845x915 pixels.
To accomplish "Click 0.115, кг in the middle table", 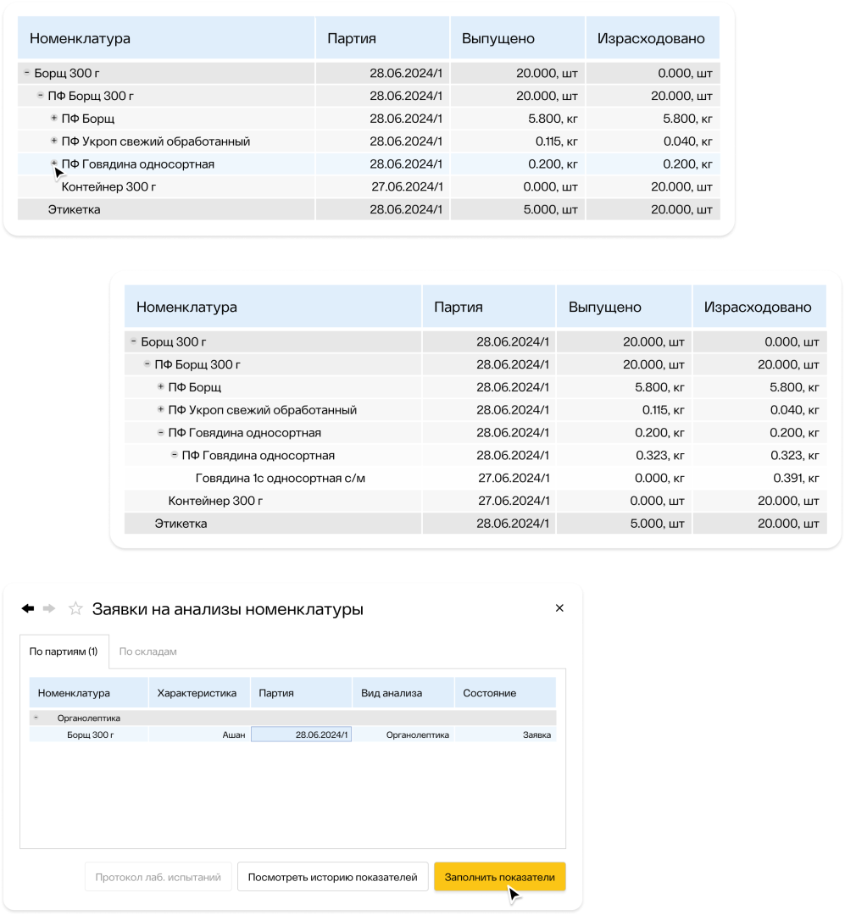I will coord(664,410).
